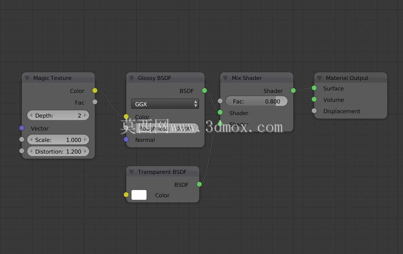Select the Magic Texture node title
The height and width of the screenshot is (254, 403).
click(x=52, y=78)
